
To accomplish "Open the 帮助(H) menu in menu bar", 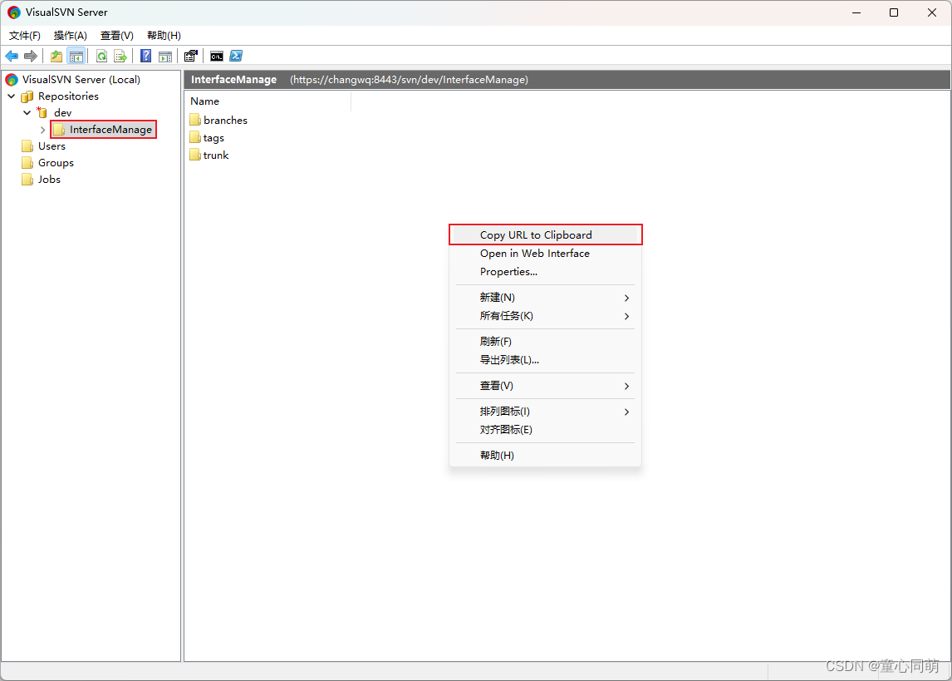I will pos(164,35).
